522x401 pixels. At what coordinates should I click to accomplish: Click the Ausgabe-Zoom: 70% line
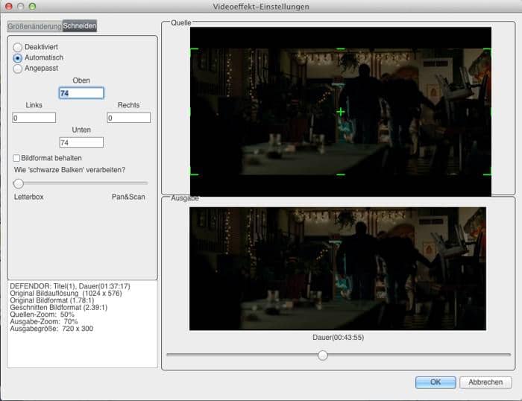point(43,321)
